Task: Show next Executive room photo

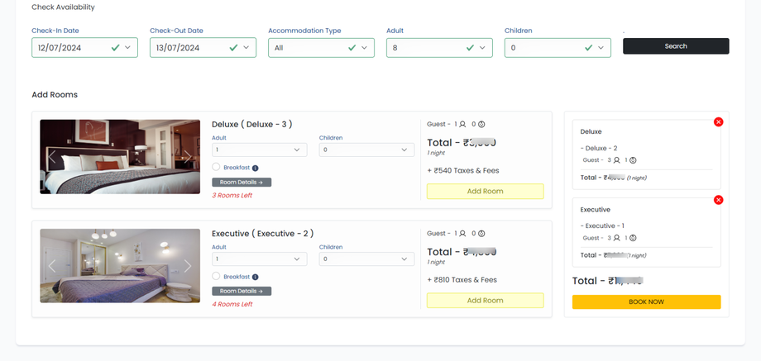Action: 188,266
